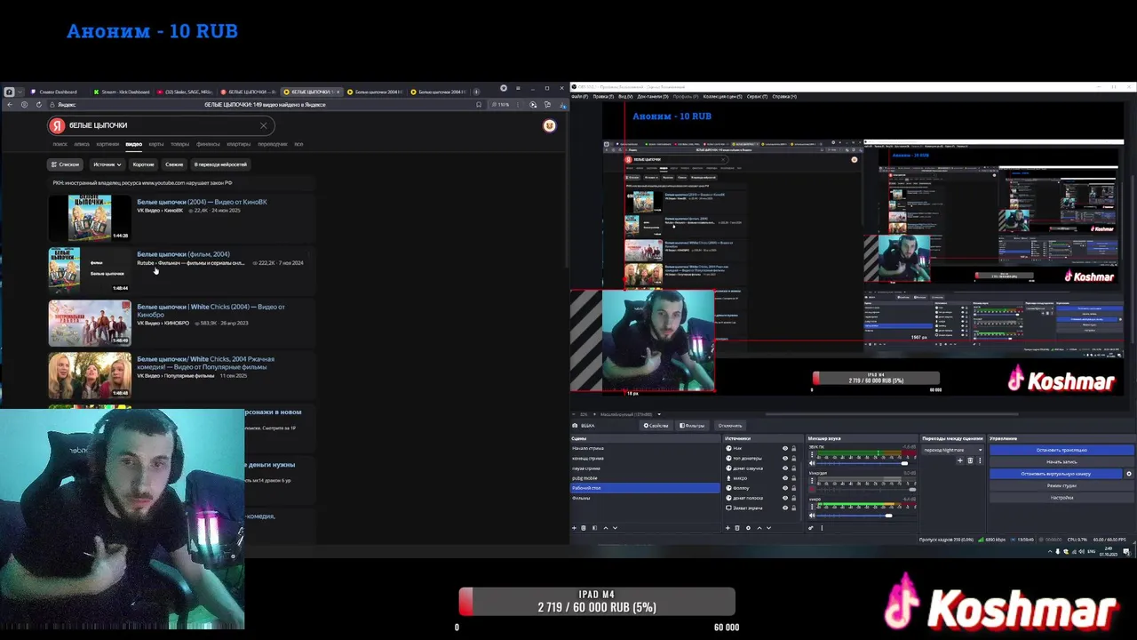Click Остановить трансляцию button
Screen dimensions: 1137x640
pyautogui.click(x=1061, y=450)
